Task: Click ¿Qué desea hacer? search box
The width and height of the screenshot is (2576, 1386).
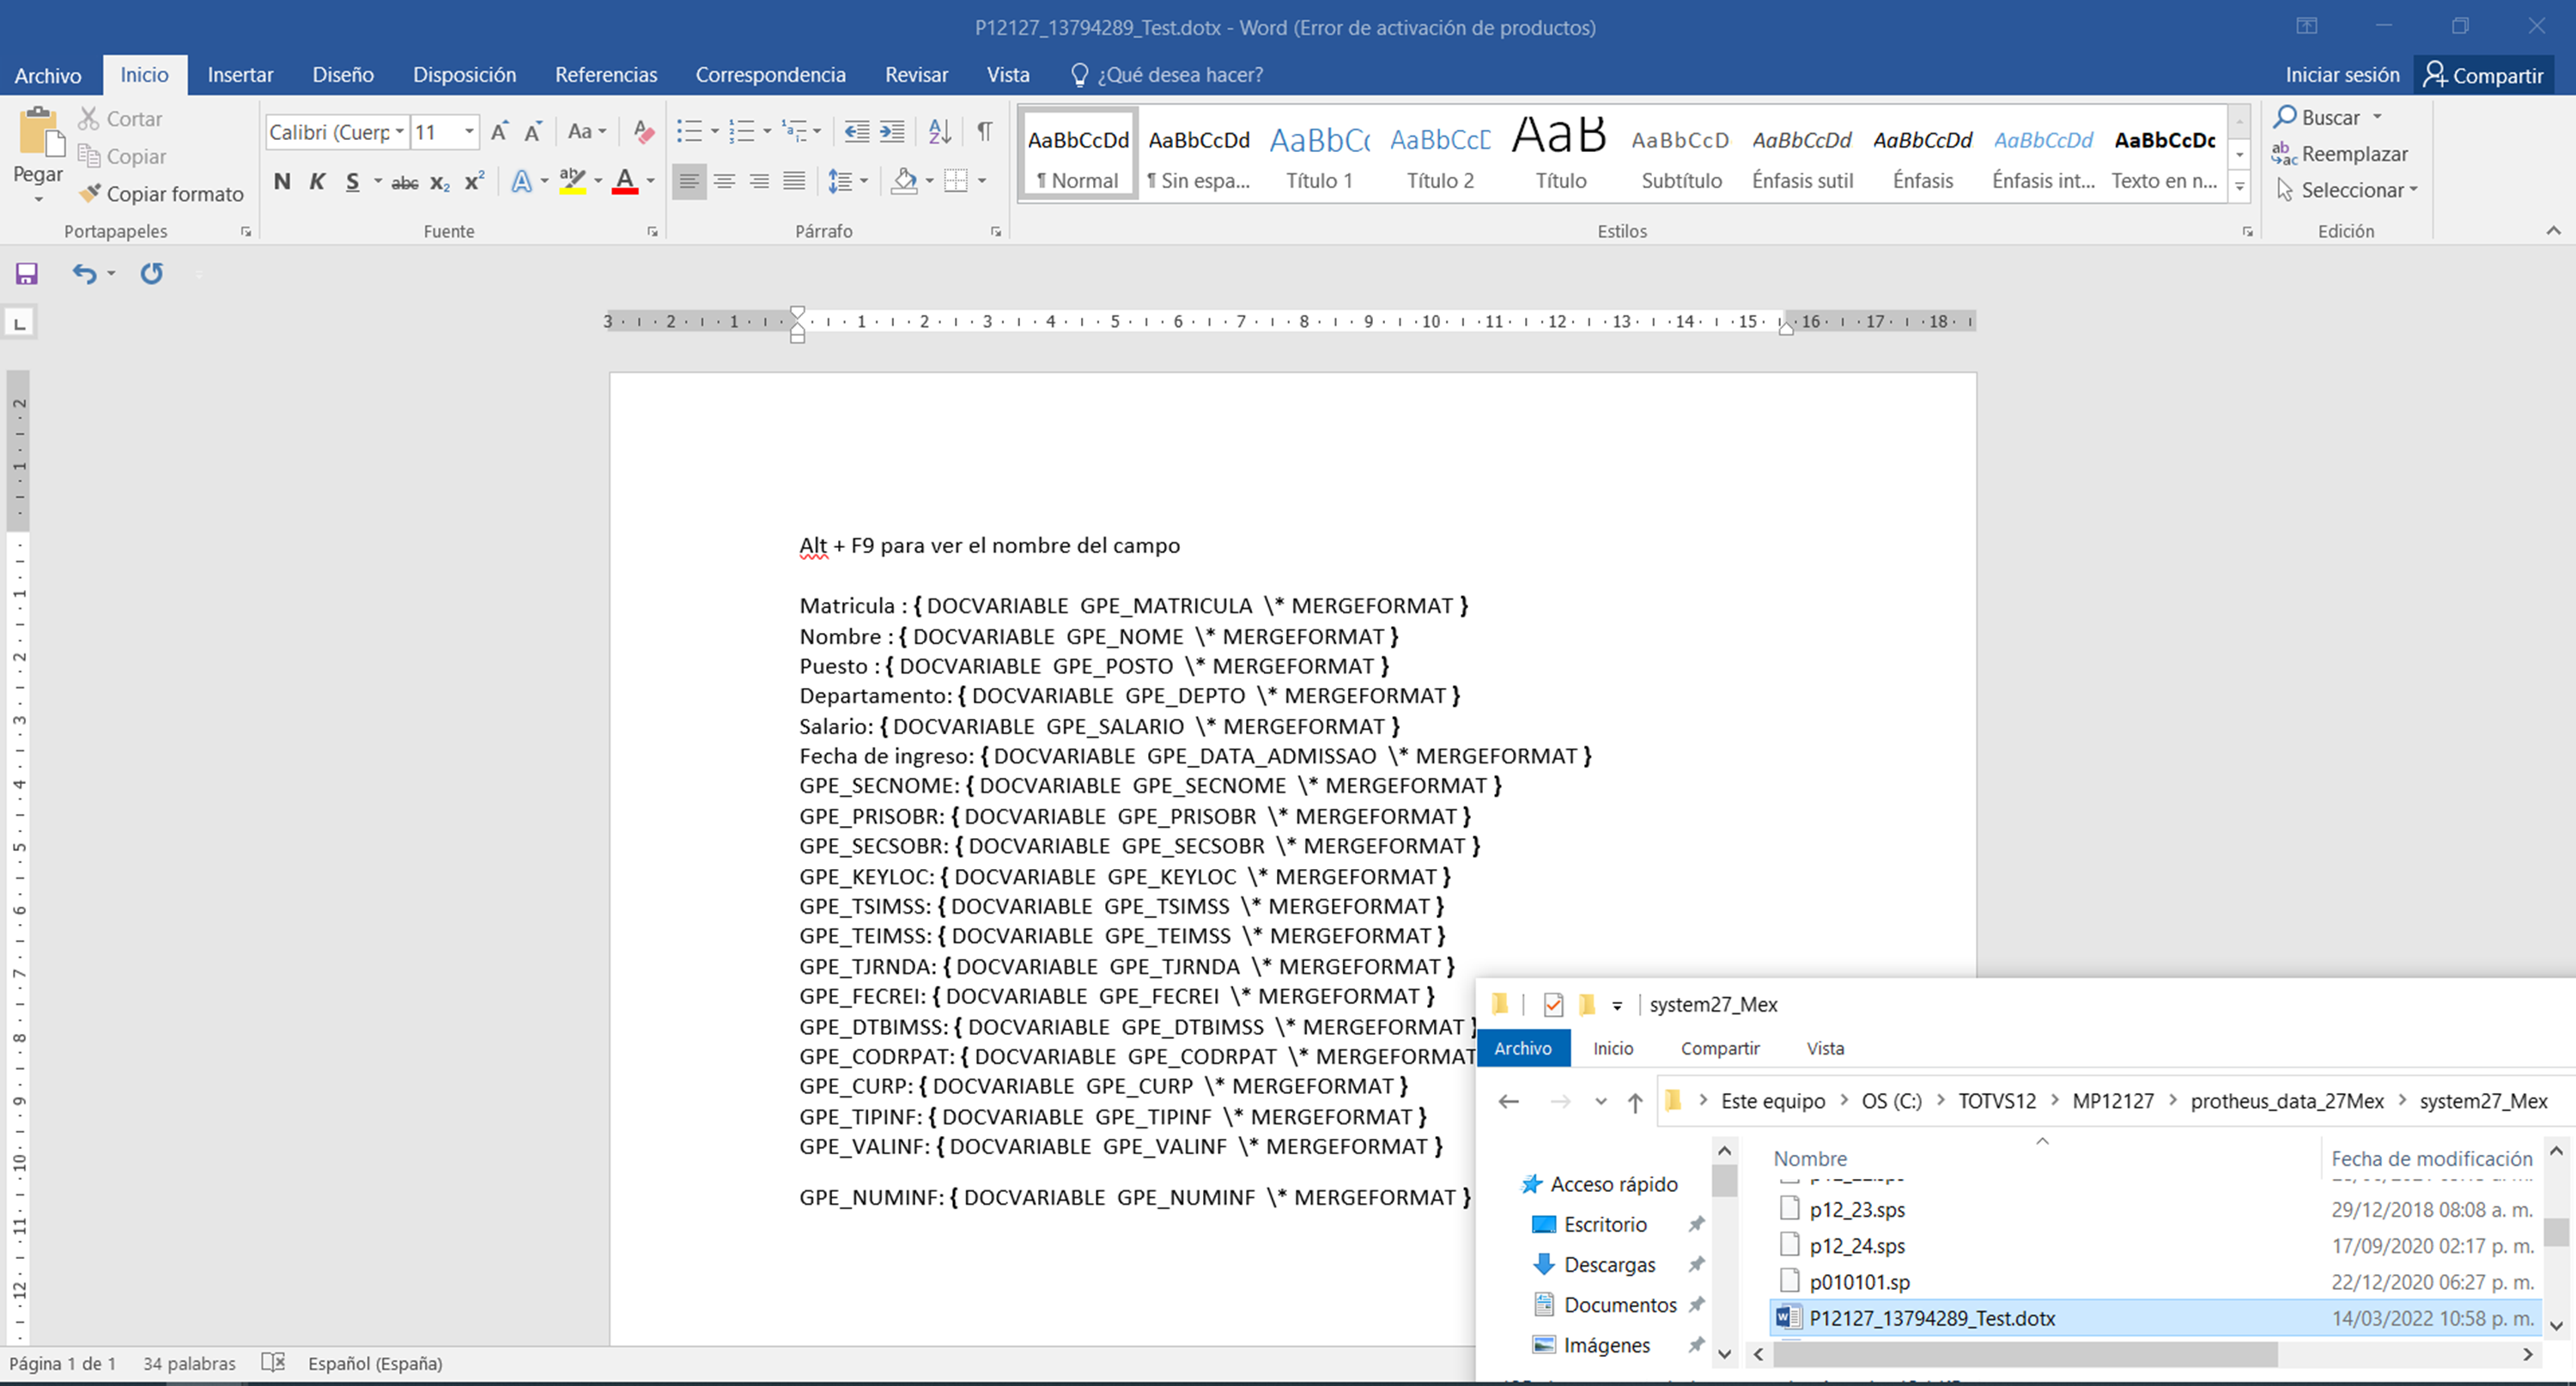Action: (x=1167, y=75)
